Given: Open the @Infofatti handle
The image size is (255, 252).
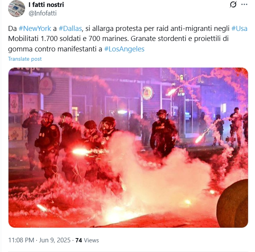Looking at the screenshot, I should point(42,13).
